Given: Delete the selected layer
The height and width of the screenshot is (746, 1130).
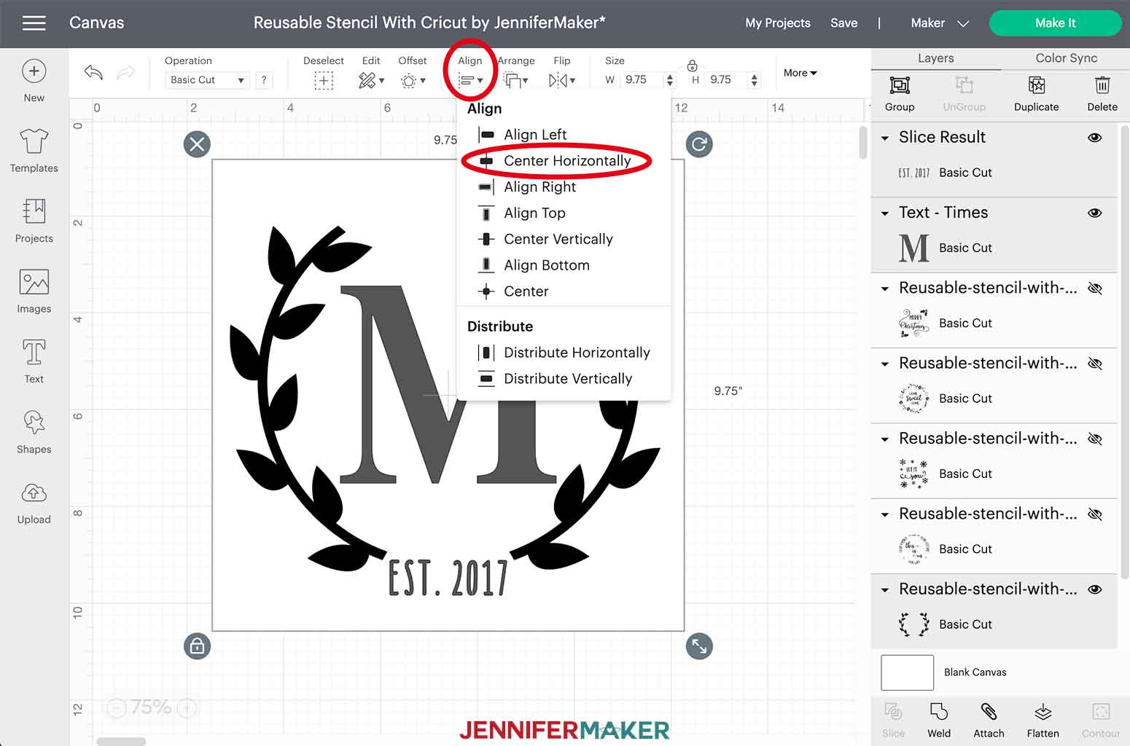Looking at the screenshot, I should [1102, 94].
